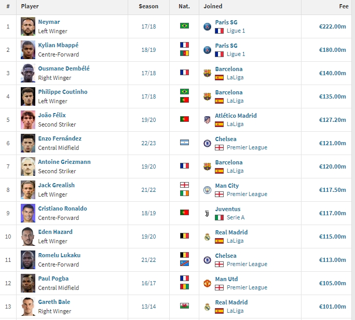Click João Félix's portrait thumbnail

(28, 120)
